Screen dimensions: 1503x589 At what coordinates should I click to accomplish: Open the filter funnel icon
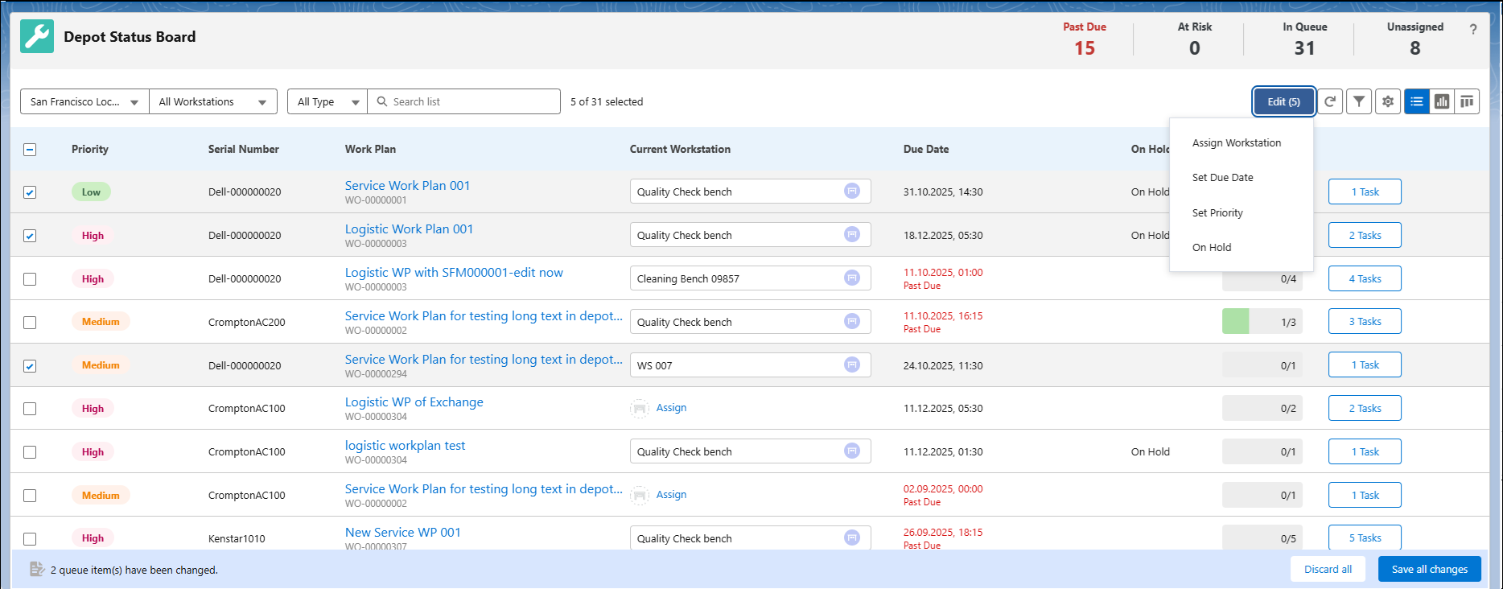tap(1359, 101)
